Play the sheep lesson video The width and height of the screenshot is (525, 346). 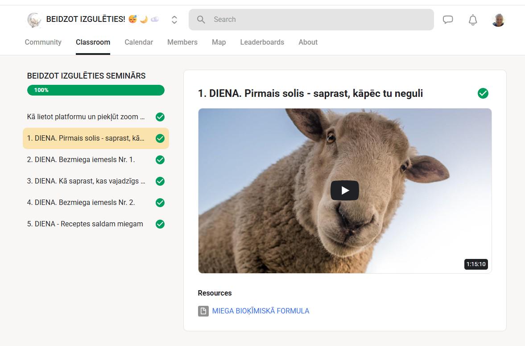[344, 191]
